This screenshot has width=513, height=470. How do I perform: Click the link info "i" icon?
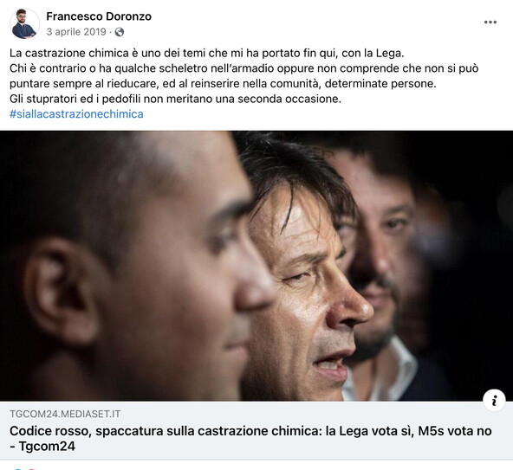[x=494, y=400]
